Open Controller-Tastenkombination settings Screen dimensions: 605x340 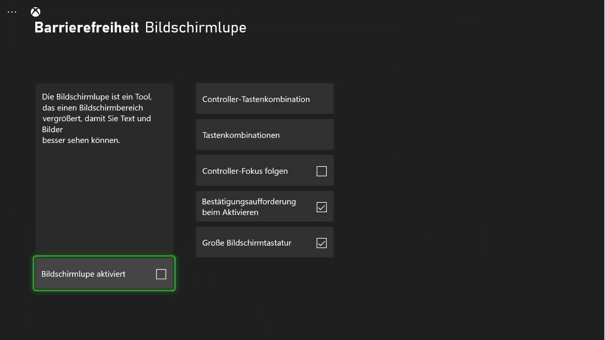coord(264,99)
